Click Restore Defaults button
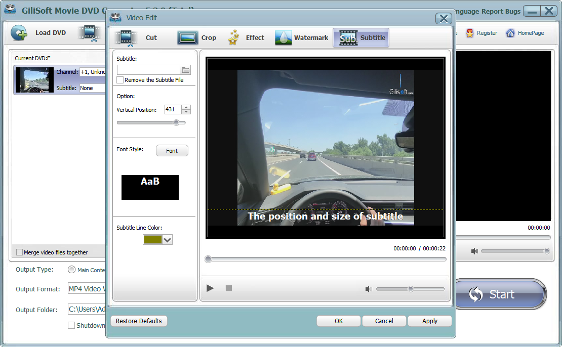 (139, 321)
